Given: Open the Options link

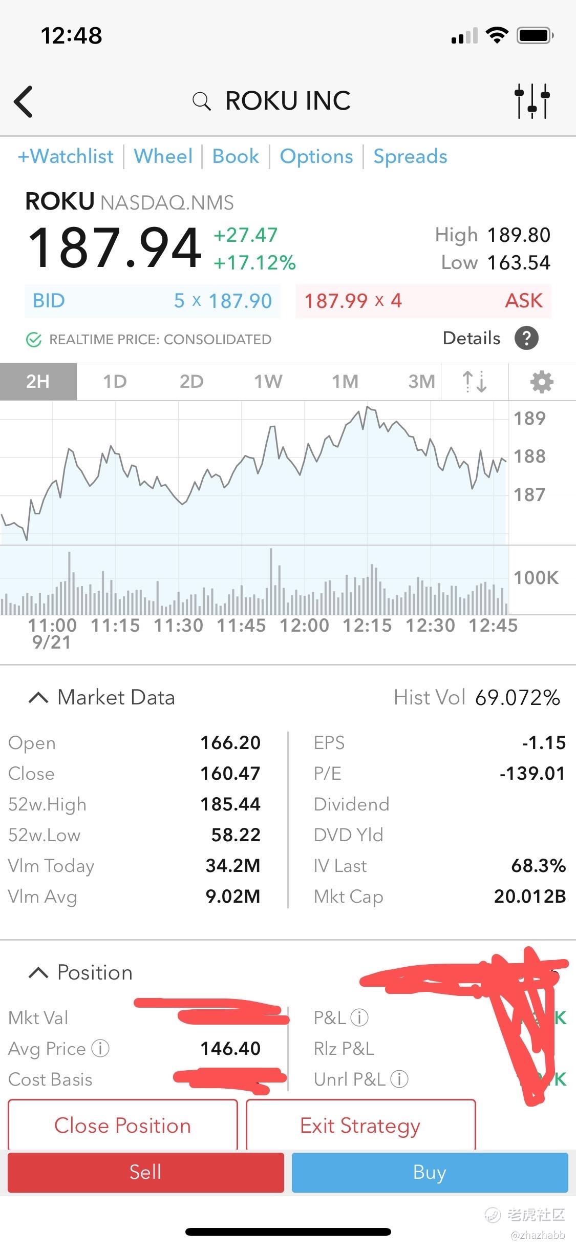Looking at the screenshot, I should (316, 157).
